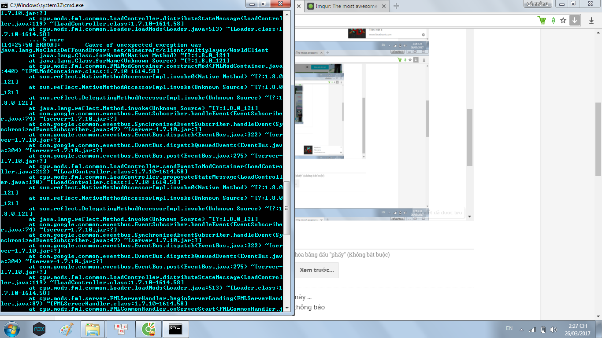The image size is (602, 338).
Task: Close the Imgur browser tab
Action: 383,6
